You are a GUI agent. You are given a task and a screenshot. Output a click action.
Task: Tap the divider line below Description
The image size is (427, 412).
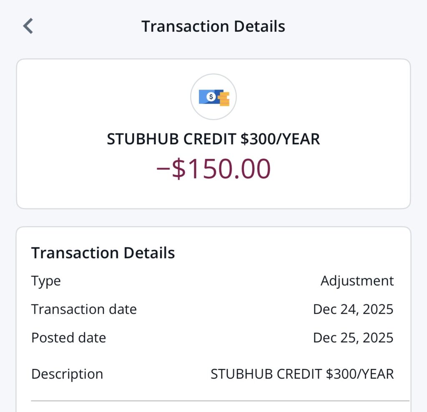tap(220, 401)
